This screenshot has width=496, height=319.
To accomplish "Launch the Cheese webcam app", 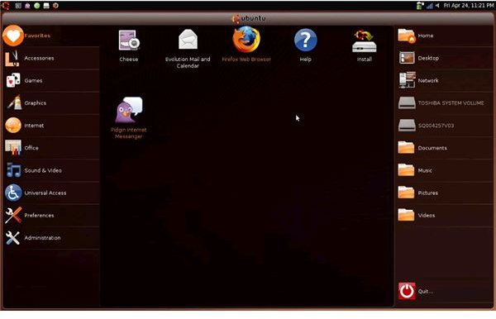I will [129, 45].
